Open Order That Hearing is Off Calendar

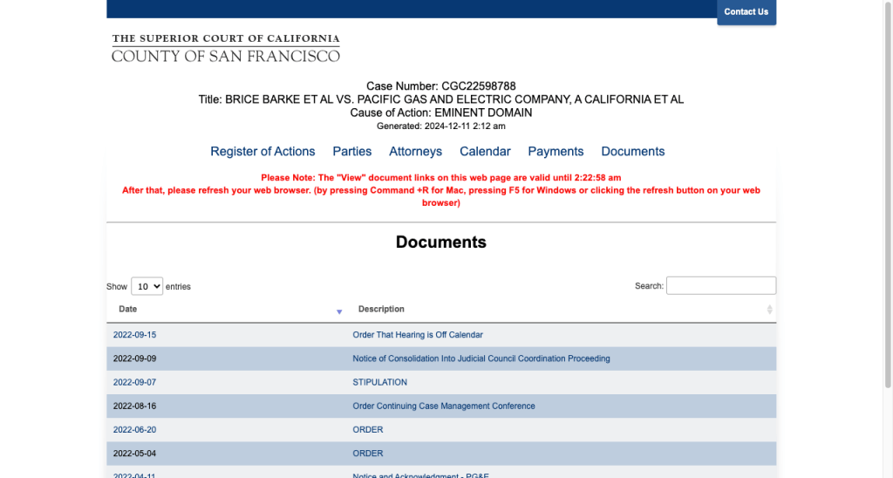coord(418,335)
